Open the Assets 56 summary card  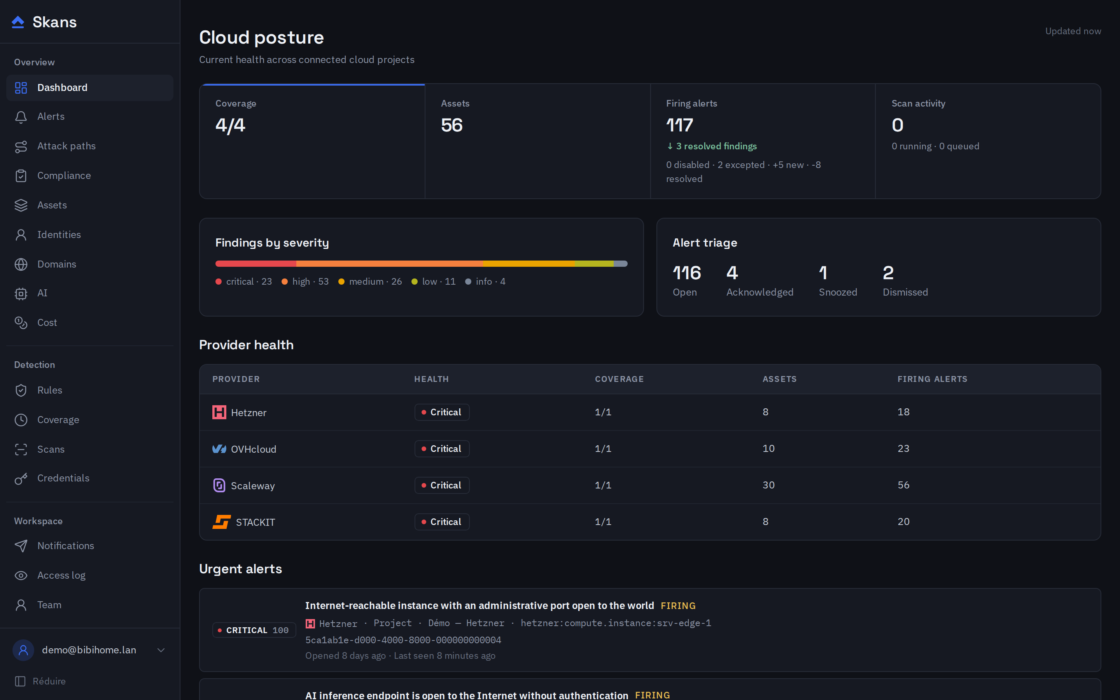click(538, 141)
